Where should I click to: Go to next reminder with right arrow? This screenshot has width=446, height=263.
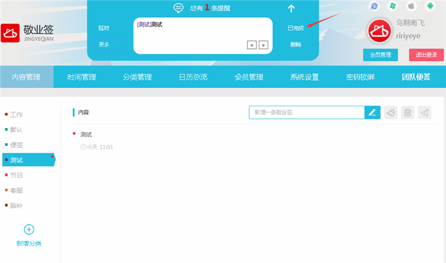click(263, 45)
